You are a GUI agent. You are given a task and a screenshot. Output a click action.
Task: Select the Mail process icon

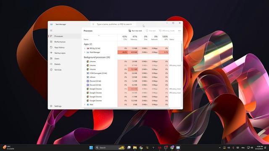[88, 104]
